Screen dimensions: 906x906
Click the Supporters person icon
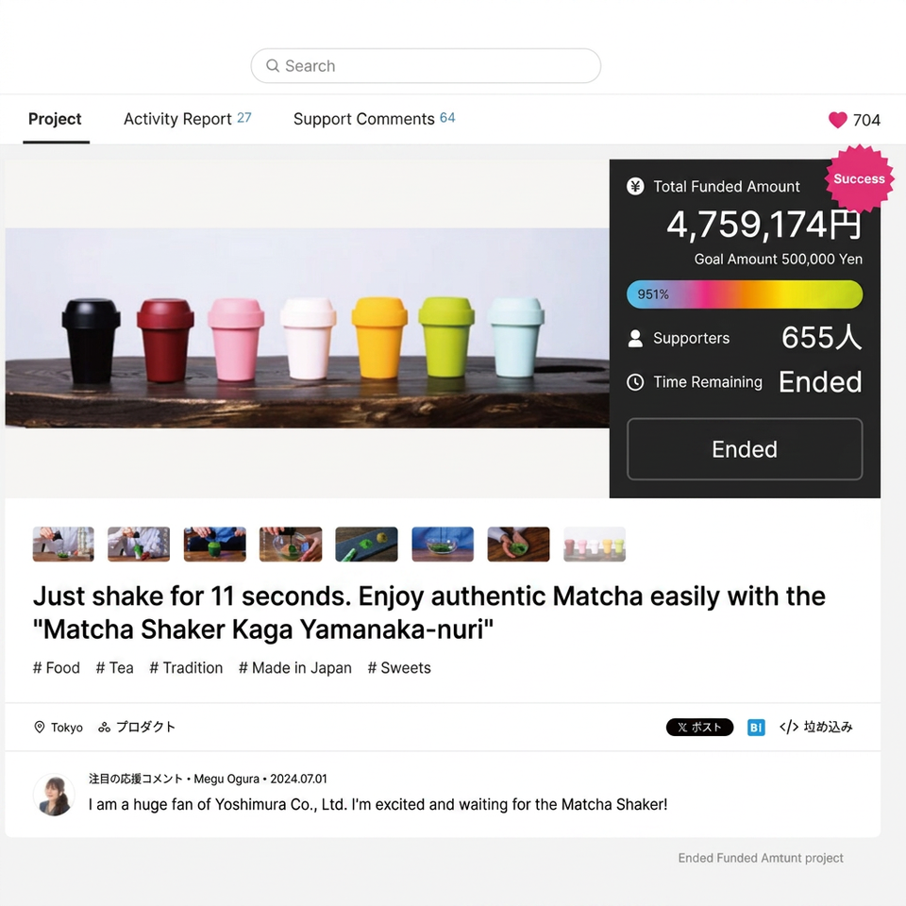click(x=635, y=339)
